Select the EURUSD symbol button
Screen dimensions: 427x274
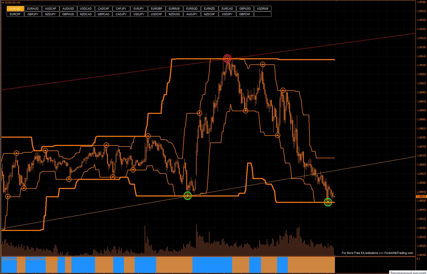pos(15,9)
